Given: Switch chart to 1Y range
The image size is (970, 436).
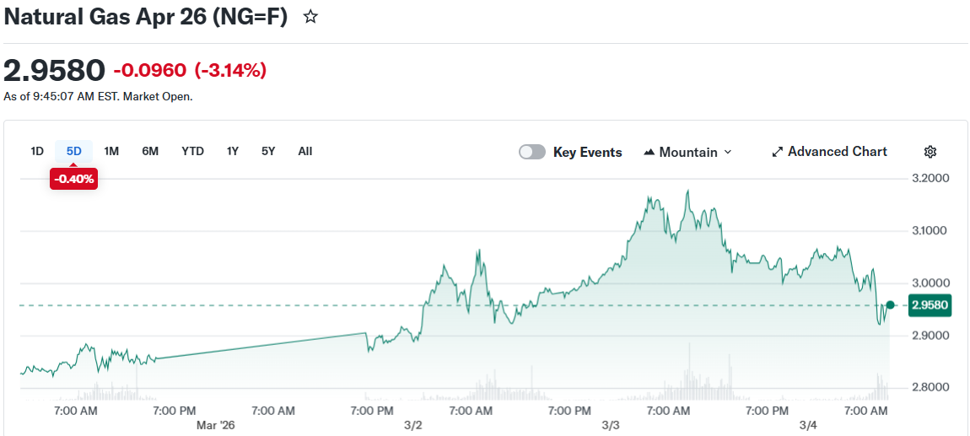Looking at the screenshot, I should (x=232, y=152).
